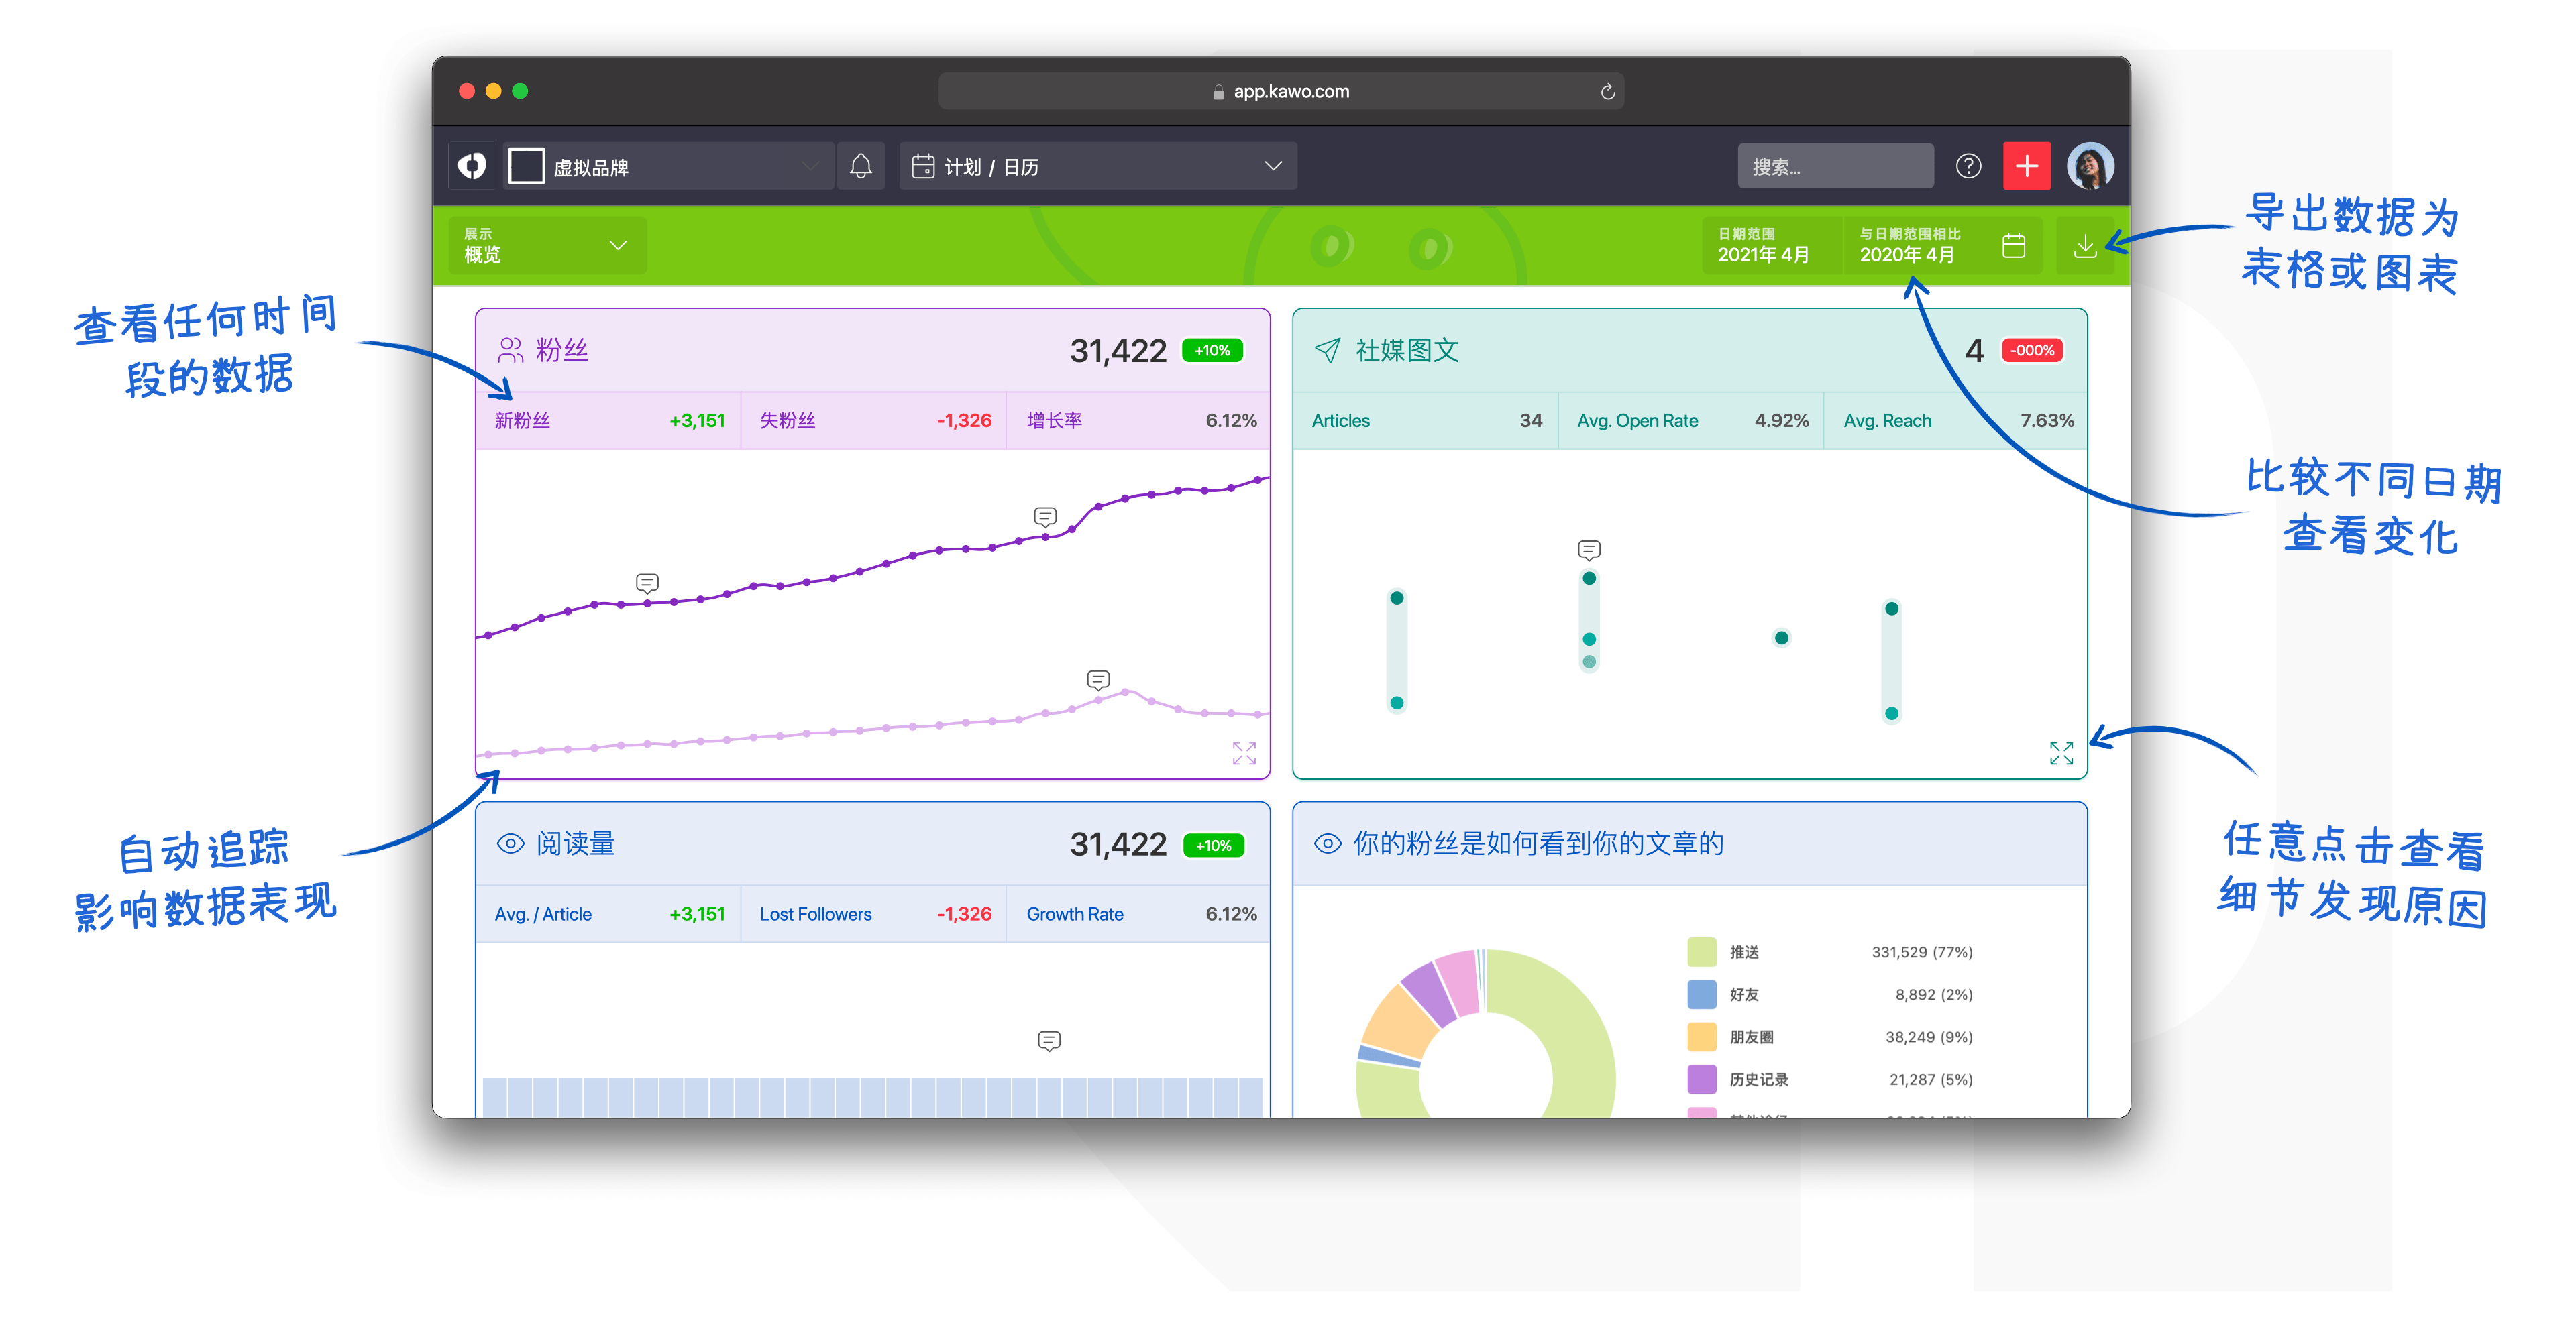Open comment marker on 社媒图文 chart
2576x1341 pixels.
click(1588, 550)
